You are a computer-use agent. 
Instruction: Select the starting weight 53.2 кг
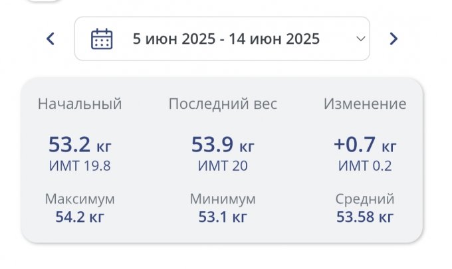pos(80,144)
